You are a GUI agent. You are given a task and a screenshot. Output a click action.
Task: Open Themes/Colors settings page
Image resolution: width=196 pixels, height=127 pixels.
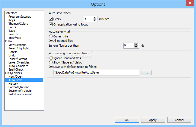click(18, 24)
